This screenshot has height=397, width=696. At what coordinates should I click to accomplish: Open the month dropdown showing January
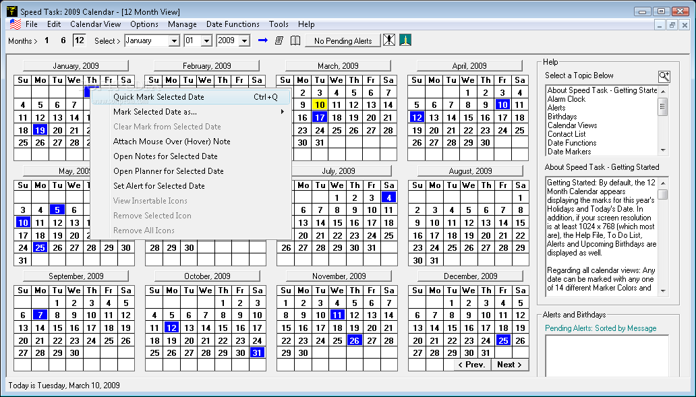point(175,41)
